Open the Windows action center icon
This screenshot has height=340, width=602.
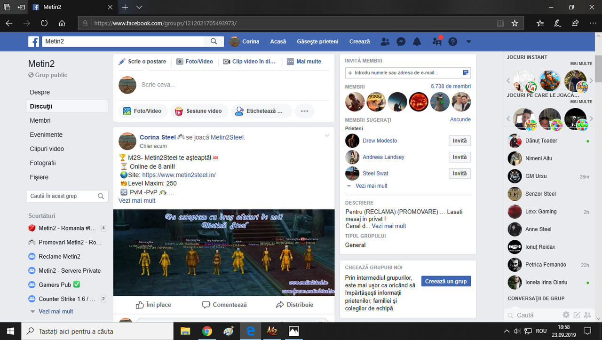point(587,331)
